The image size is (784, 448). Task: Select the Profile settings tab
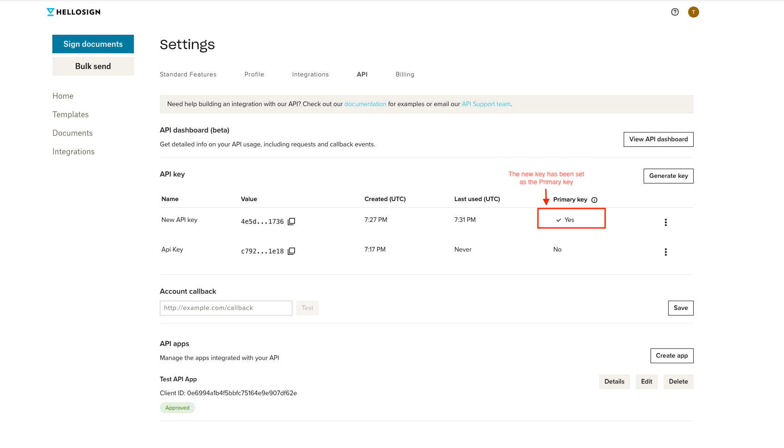click(x=254, y=74)
